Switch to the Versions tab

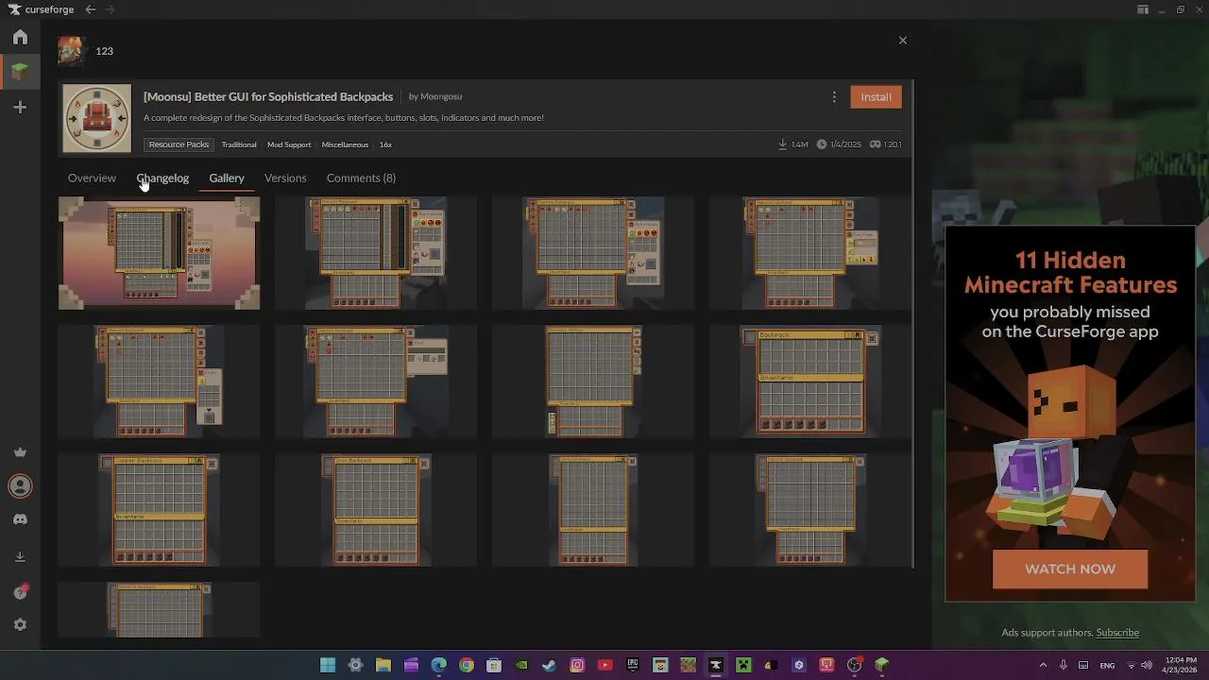tap(285, 178)
